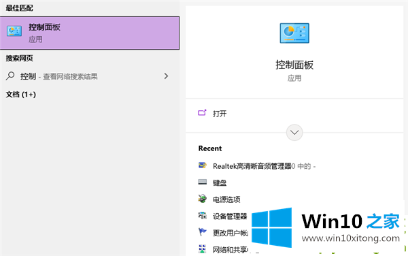Click the 控制面板 title in preview pane
The height and width of the screenshot is (256, 408).
[294, 65]
